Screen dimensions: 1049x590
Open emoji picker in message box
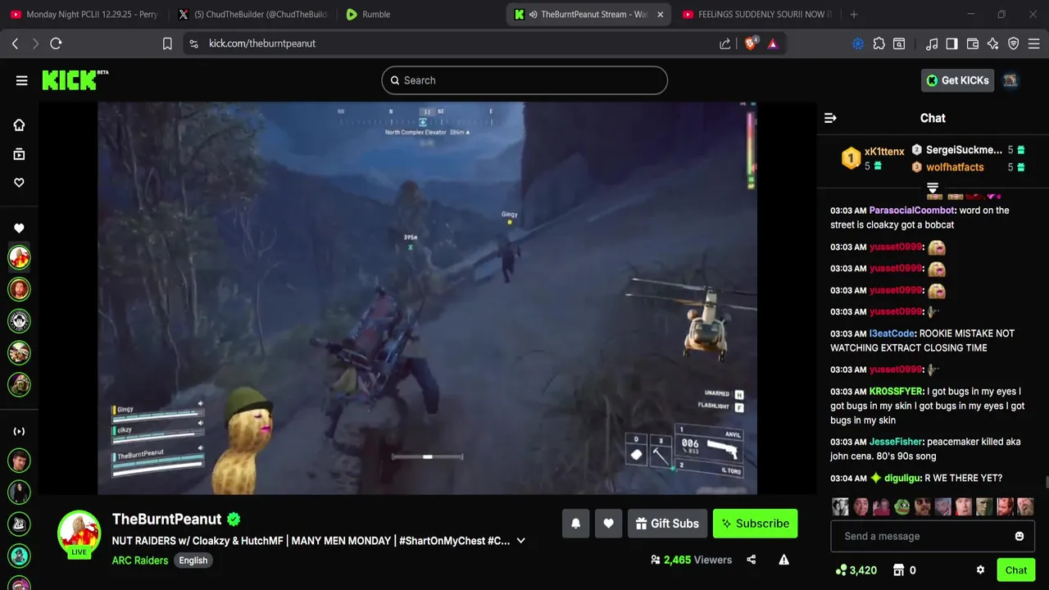(1019, 536)
